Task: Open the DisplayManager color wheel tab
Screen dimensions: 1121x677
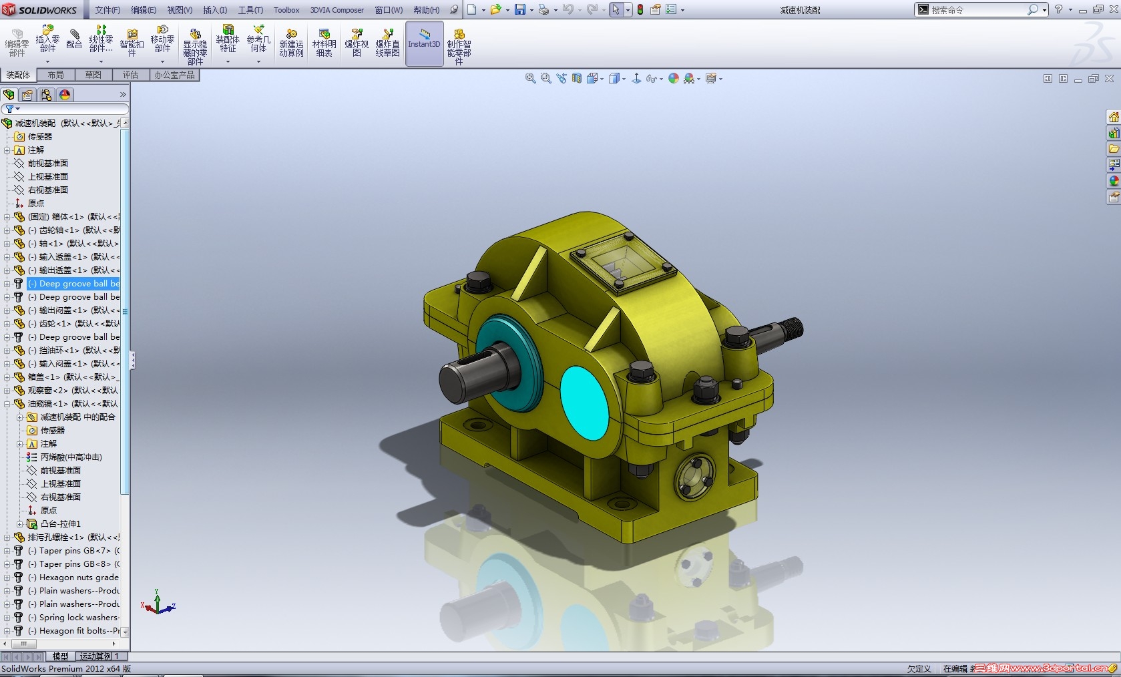Action: pos(65,95)
